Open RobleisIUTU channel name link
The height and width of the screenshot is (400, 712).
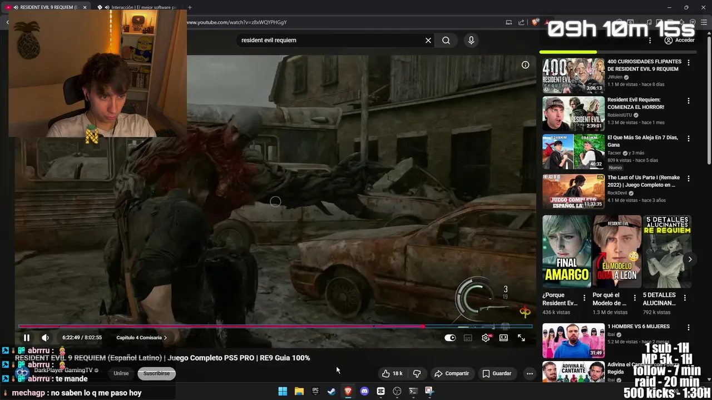click(620, 115)
